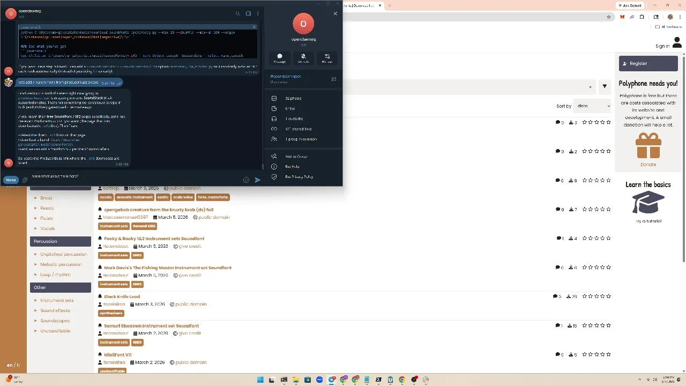Close the current Chrome tab
This screenshot has width=686, height=386.
tap(380, 5)
